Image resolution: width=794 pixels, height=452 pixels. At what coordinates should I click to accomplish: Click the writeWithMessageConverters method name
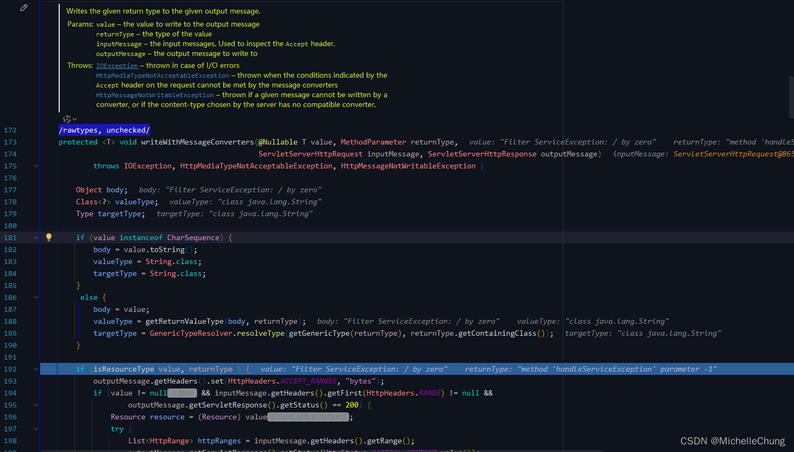pos(198,142)
